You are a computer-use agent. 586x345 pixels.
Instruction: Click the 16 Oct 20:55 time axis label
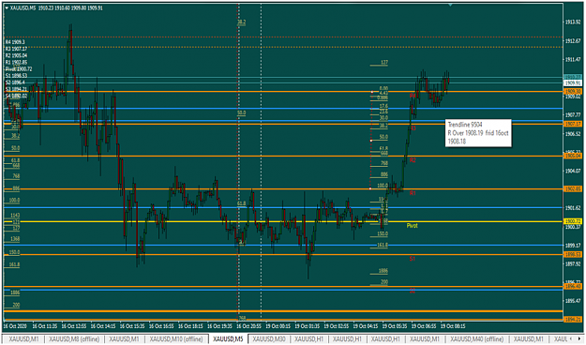pos(248,326)
